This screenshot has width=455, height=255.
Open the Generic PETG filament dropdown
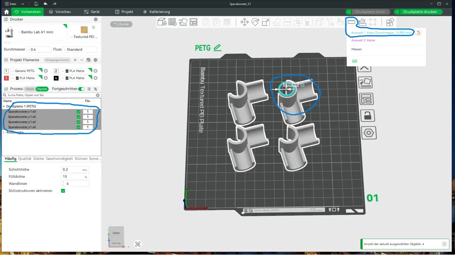tap(27, 71)
